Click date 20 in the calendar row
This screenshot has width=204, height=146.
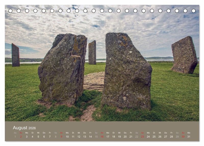coord(125,137)
